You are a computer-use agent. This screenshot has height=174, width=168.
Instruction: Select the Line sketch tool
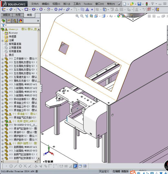click(19, 10)
